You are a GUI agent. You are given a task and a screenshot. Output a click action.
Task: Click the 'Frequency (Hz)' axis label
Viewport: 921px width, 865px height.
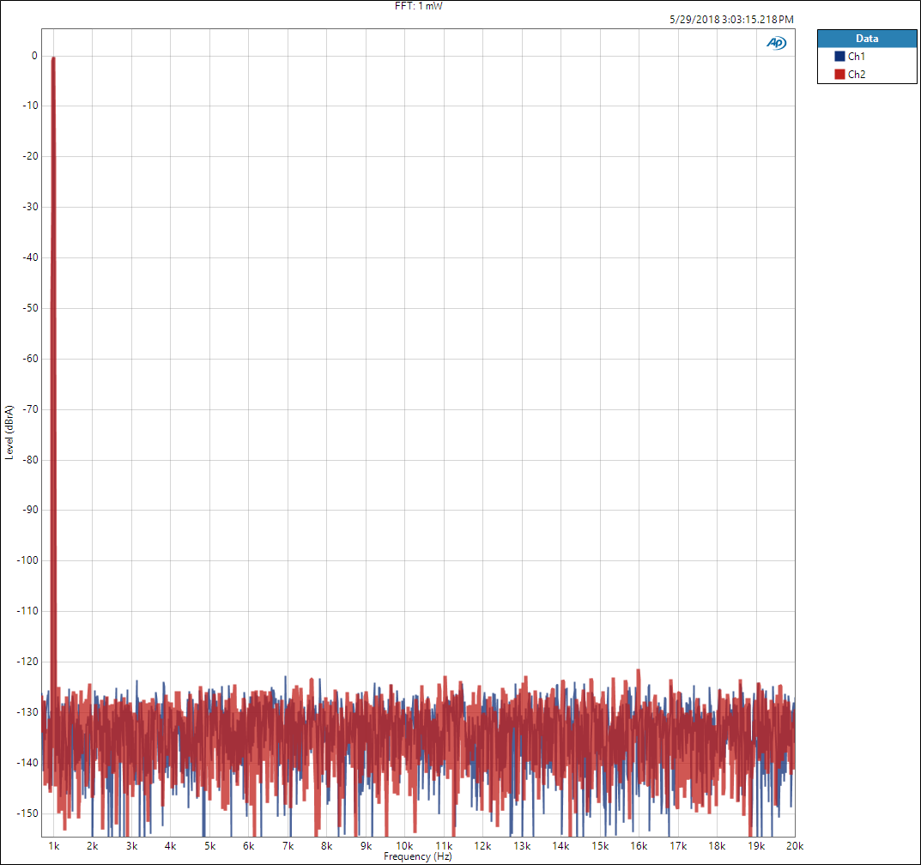coord(418,856)
